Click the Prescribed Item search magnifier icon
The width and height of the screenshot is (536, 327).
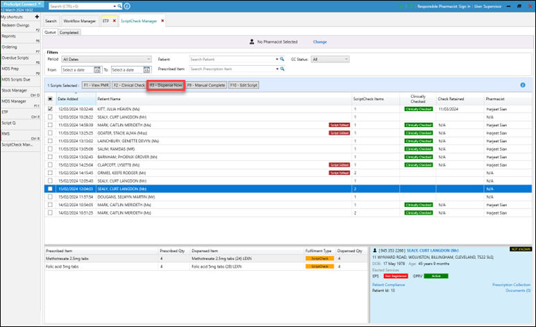(x=282, y=69)
